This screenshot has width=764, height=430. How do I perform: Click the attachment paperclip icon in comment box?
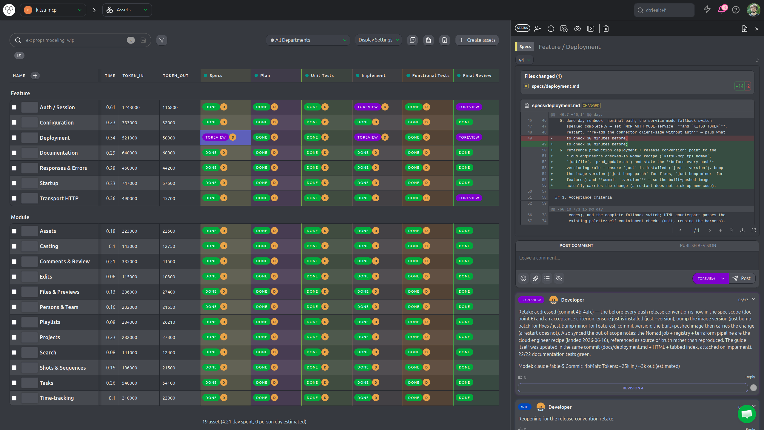pyautogui.click(x=535, y=278)
